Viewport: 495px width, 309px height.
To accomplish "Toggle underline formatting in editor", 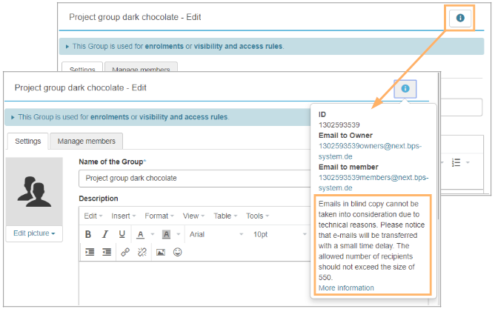I will pyautogui.click(x=122, y=234).
